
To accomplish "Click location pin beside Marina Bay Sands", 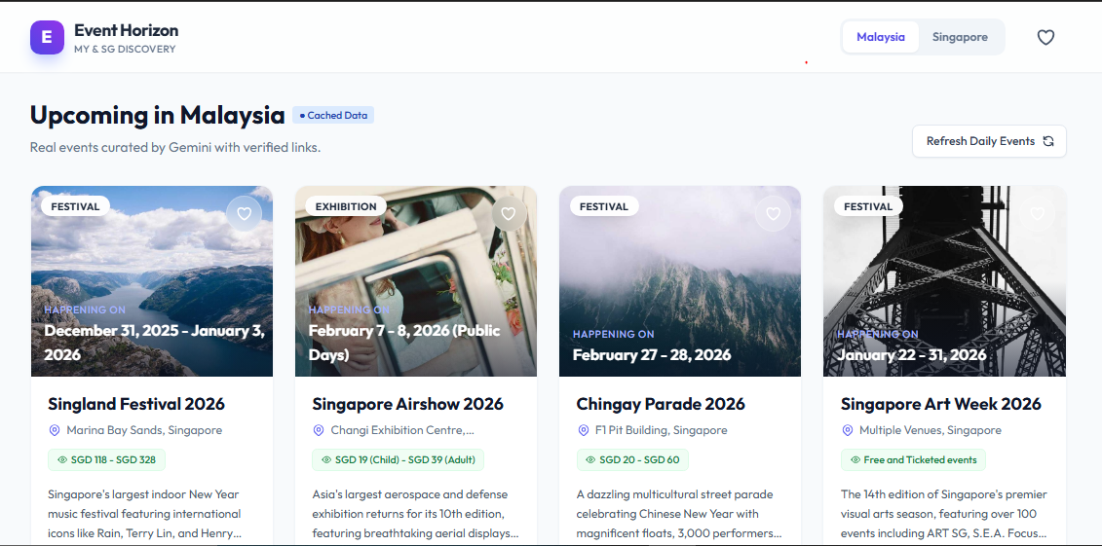I will (55, 430).
